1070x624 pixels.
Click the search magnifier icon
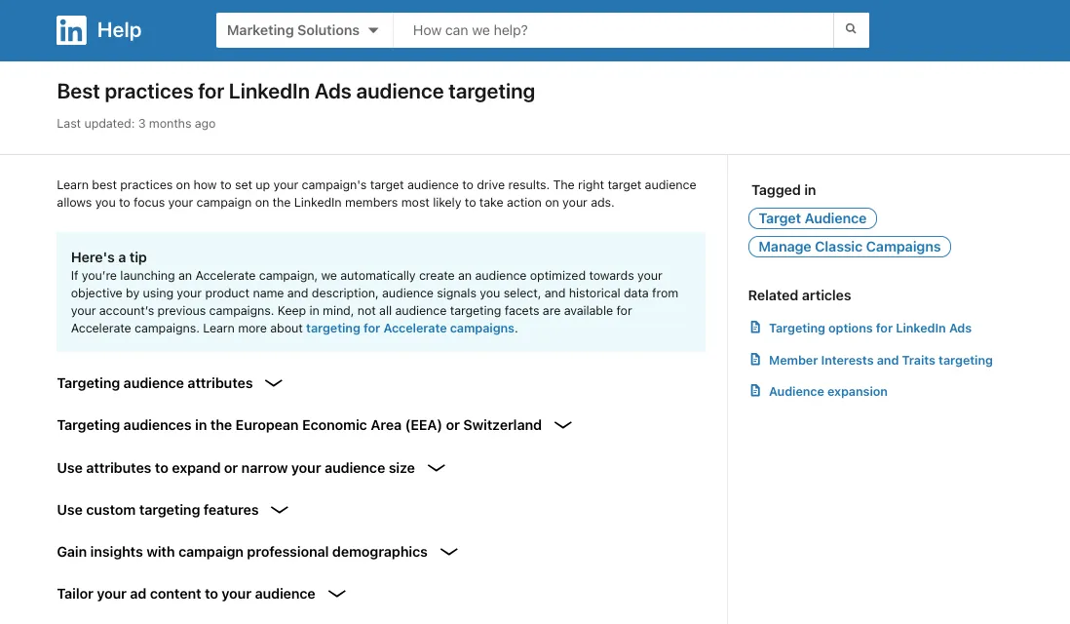pyautogui.click(x=851, y=30)
